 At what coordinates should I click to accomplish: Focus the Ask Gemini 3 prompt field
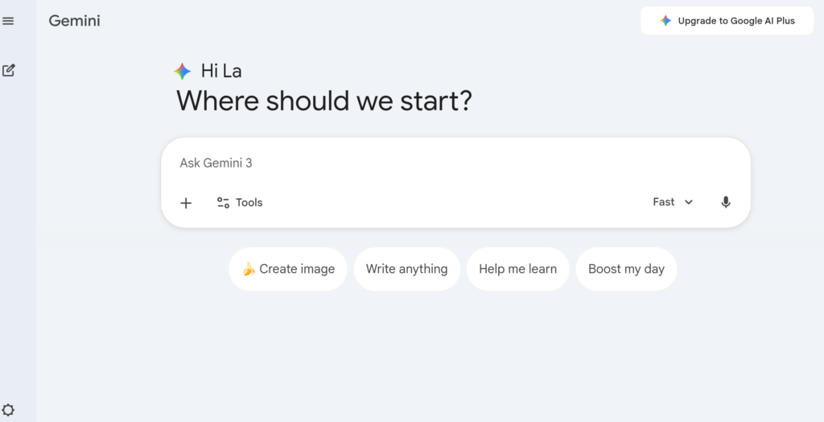point(451,163)
